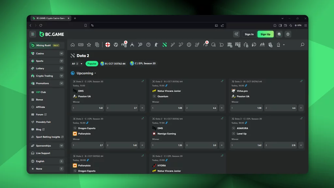Viewport: 334px width, 188px height.
Task: Bet on Nemiga Gaming at odds 3.0
Action: click(x=201, y=145)
